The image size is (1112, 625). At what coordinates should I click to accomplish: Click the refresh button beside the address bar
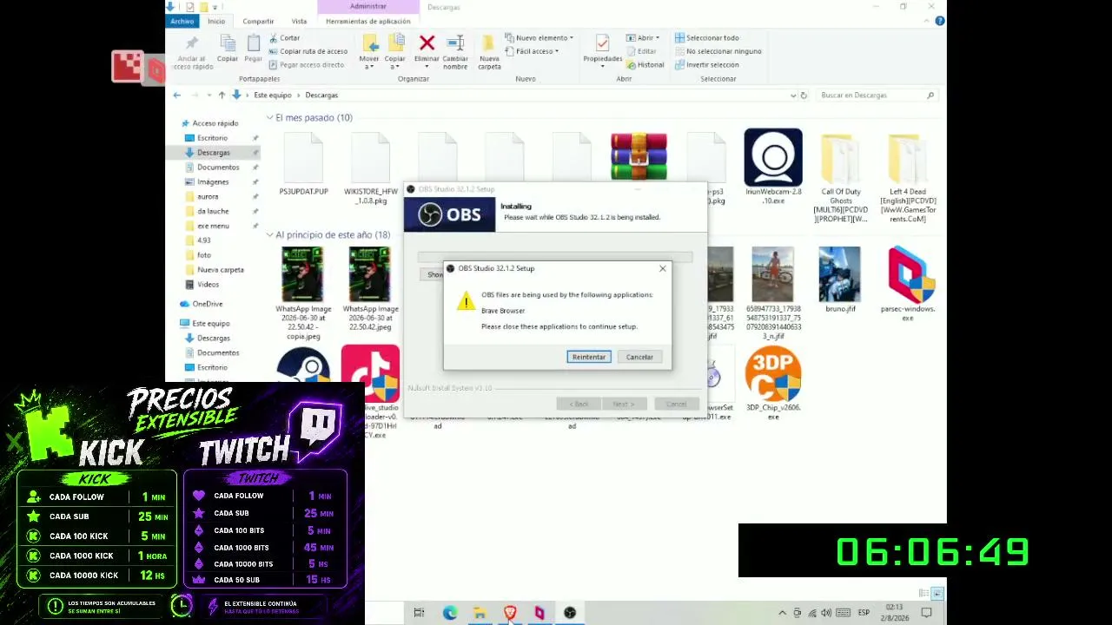[804, 95]
